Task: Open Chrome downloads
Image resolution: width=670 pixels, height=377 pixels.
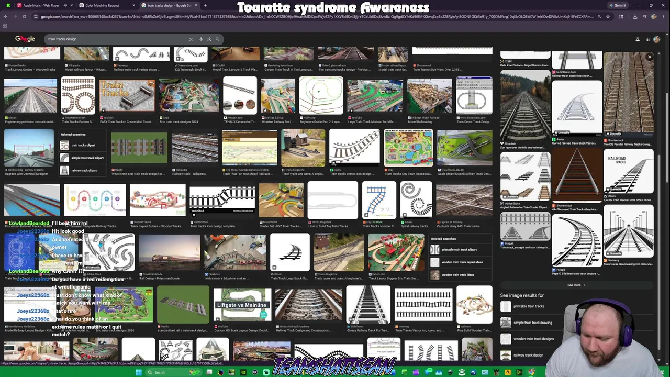Action: [635, 17]
